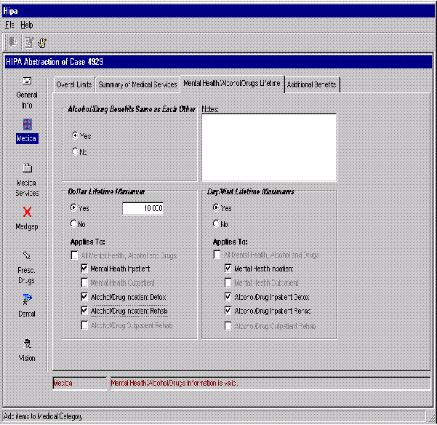
Task: Open the Presc. Drugs sidebar icon
Action: pyautogui.click(x=27, y=256)
